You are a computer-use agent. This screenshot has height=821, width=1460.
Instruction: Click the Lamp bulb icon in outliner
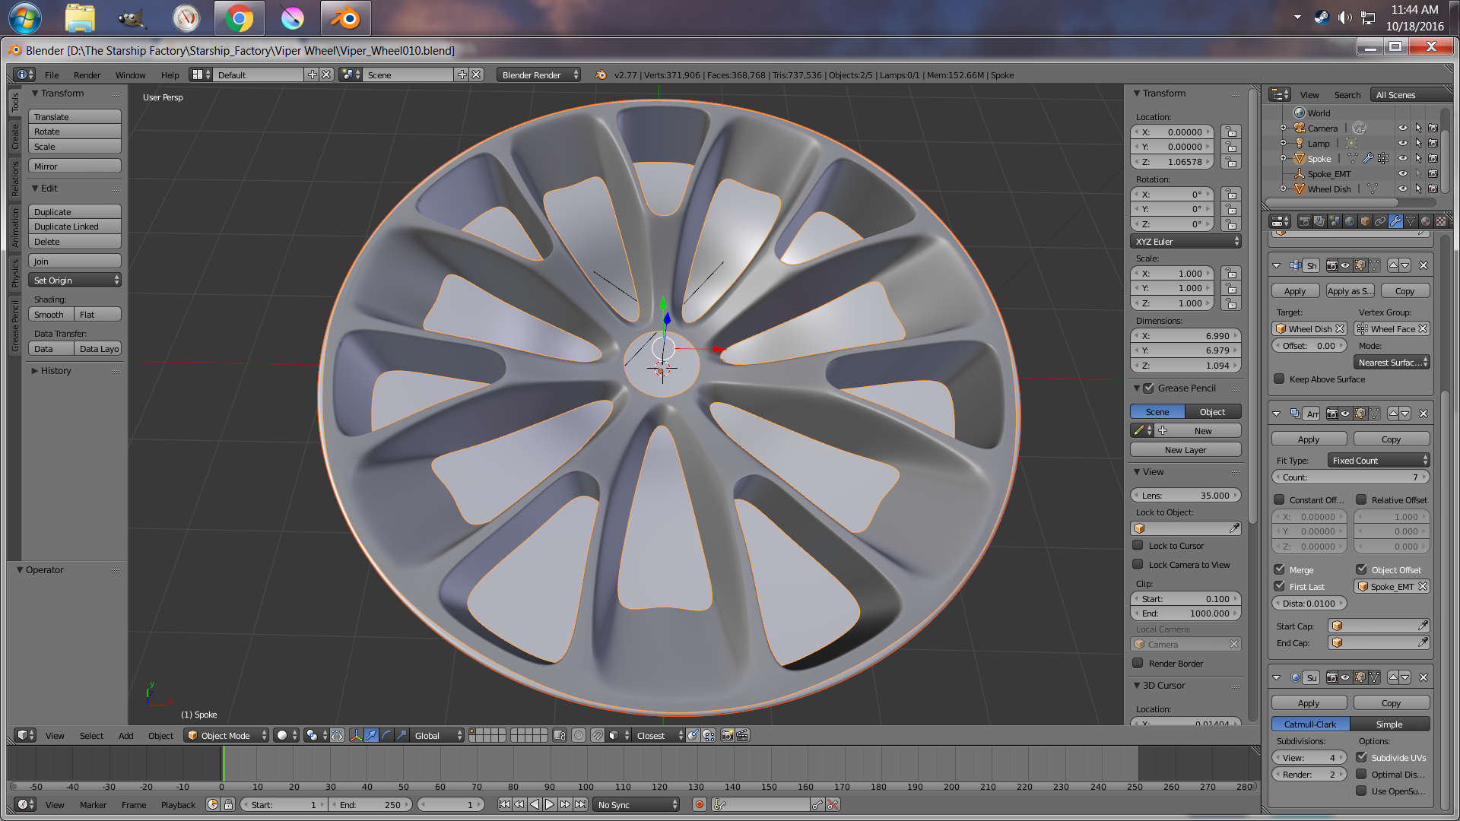click(x=1300, y=144)
